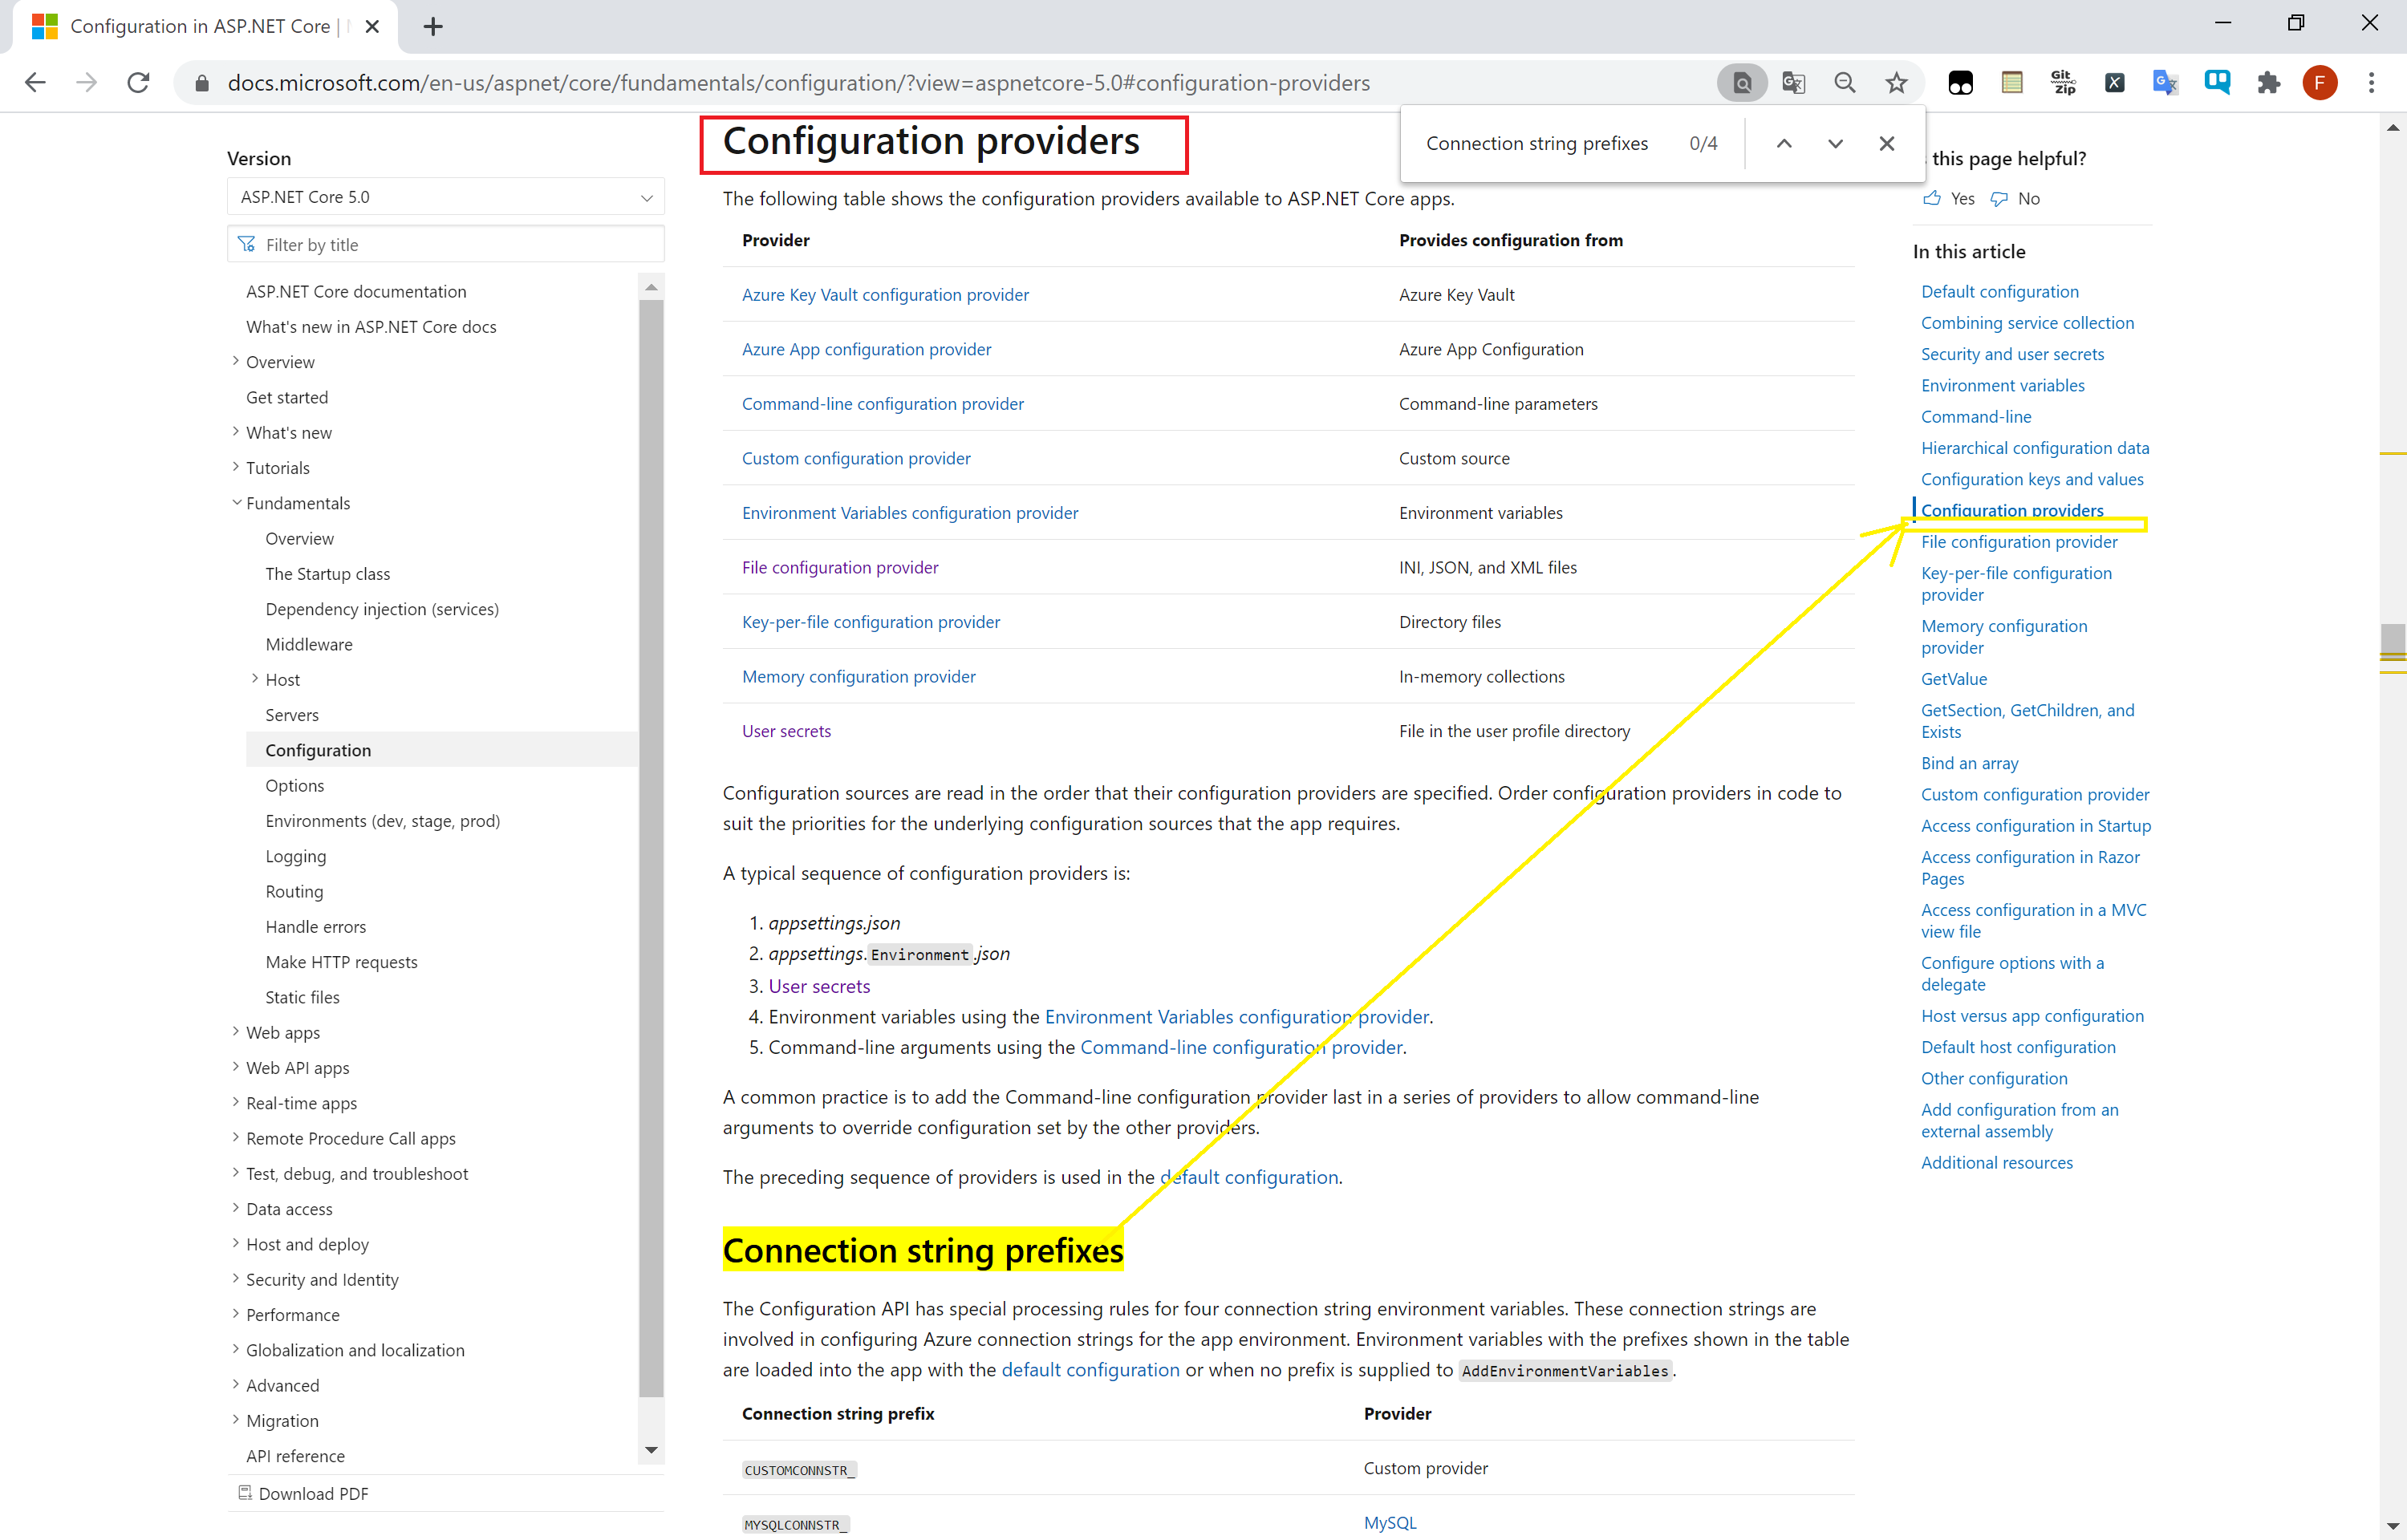Open the browser Extensions puzzle icon
Image resolution: width=2407 pixels, height=1540 pixels.
[x=2269, y=82]
